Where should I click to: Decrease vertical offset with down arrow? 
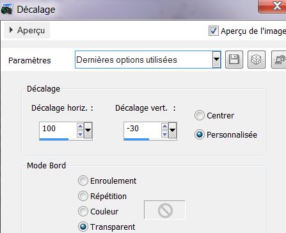[164, 134]
